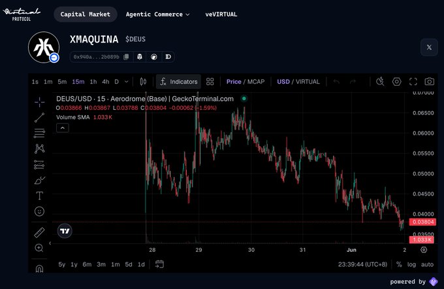Toggle percent scale mode
The width and height of the screenshot is (444, 289).
click(399, 264)
